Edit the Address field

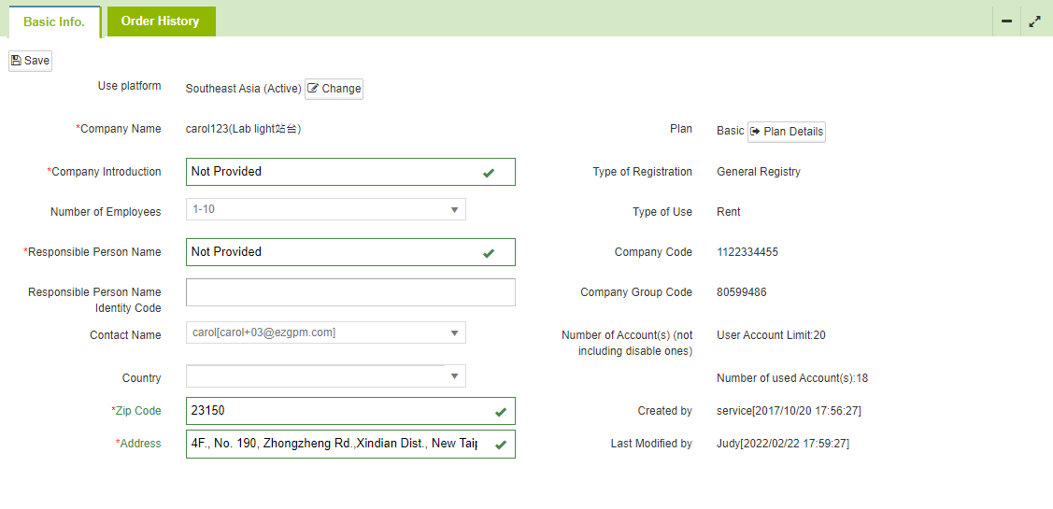350,444
